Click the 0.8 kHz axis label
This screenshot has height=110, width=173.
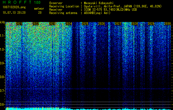click(x=2, y=77)
